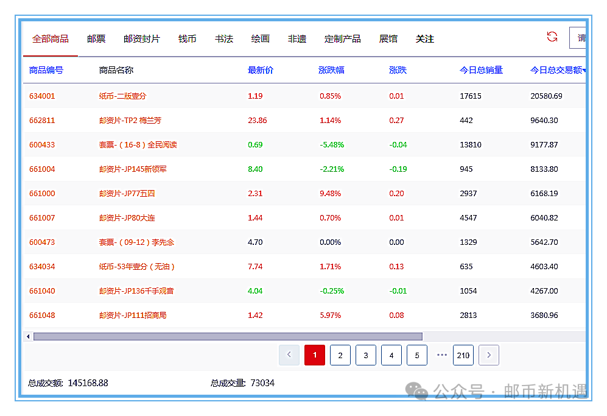Open the 关注 tab
The width and height of the screenshot is (607, 416).
click(x=424, y=39)
